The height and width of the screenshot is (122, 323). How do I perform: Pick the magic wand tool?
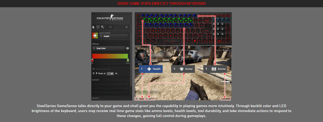pos(102,27)
